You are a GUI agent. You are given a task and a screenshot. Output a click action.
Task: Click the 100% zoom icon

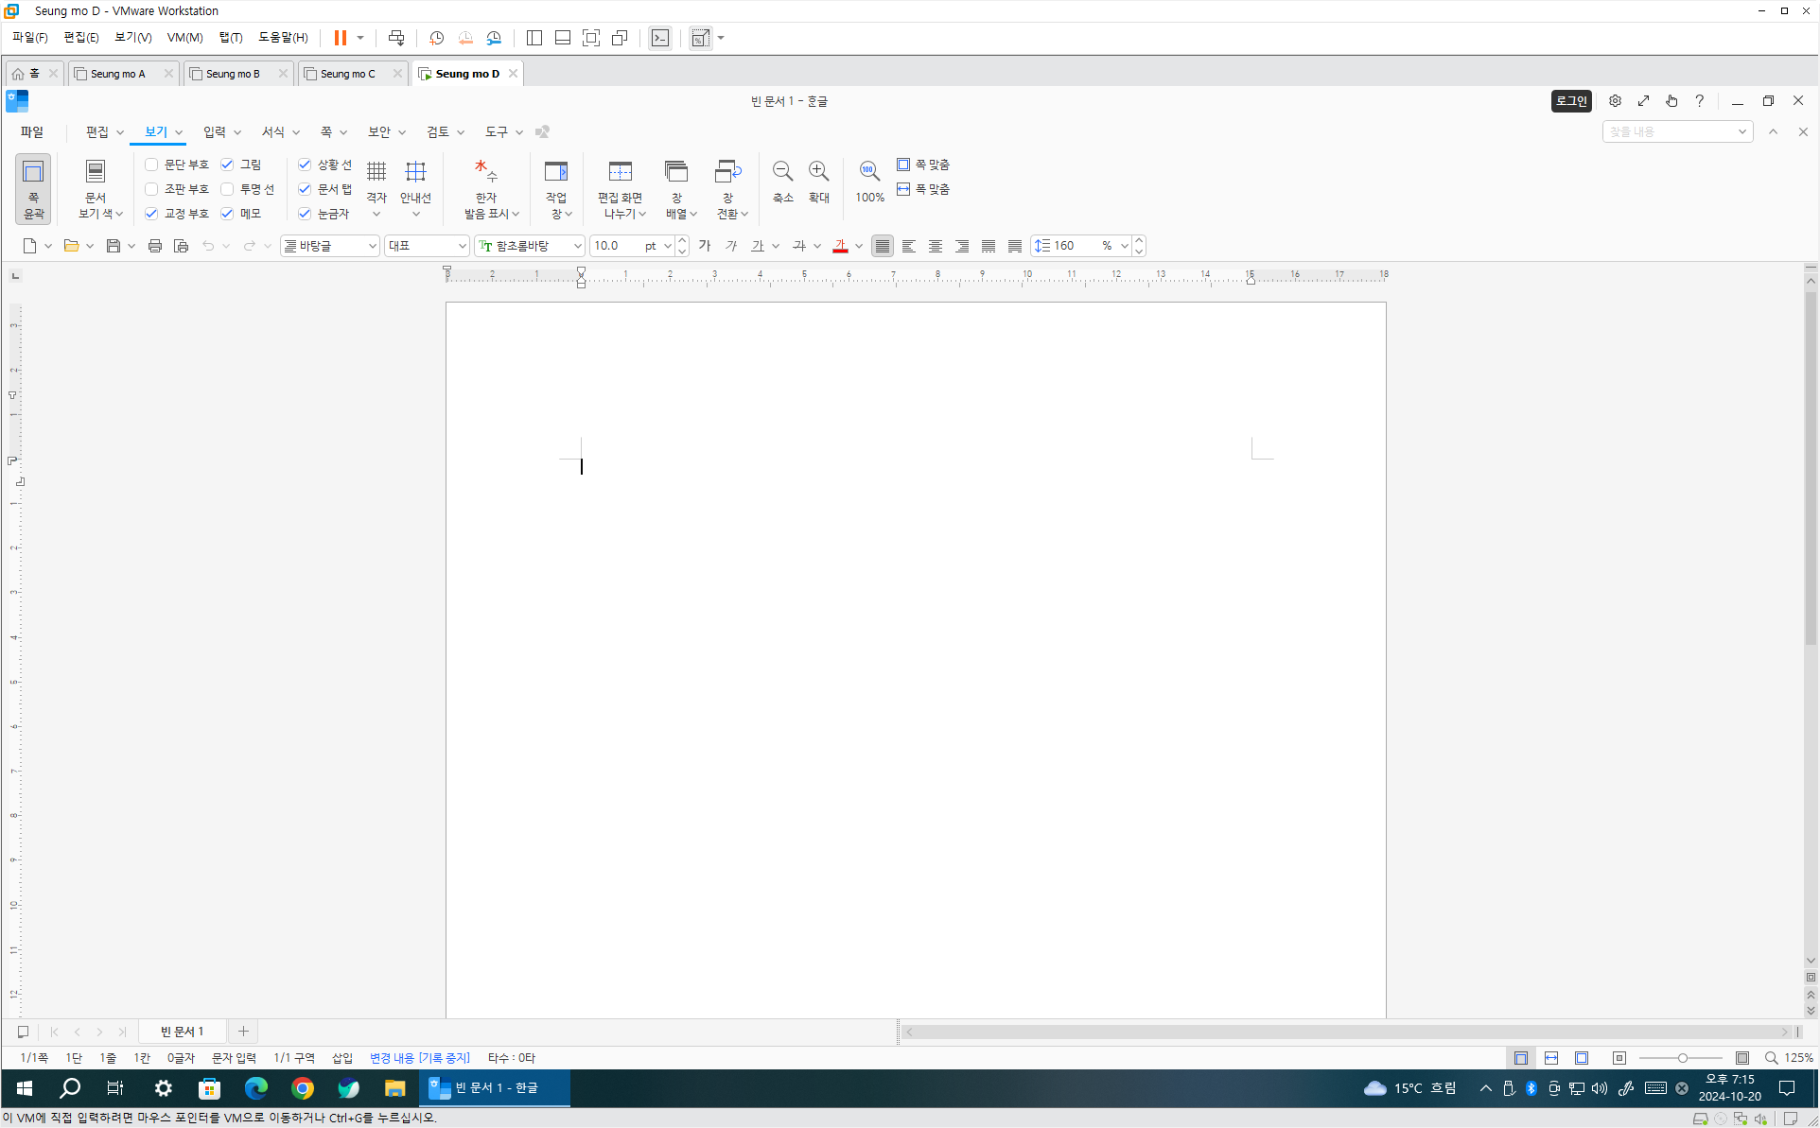coord(868,172)
